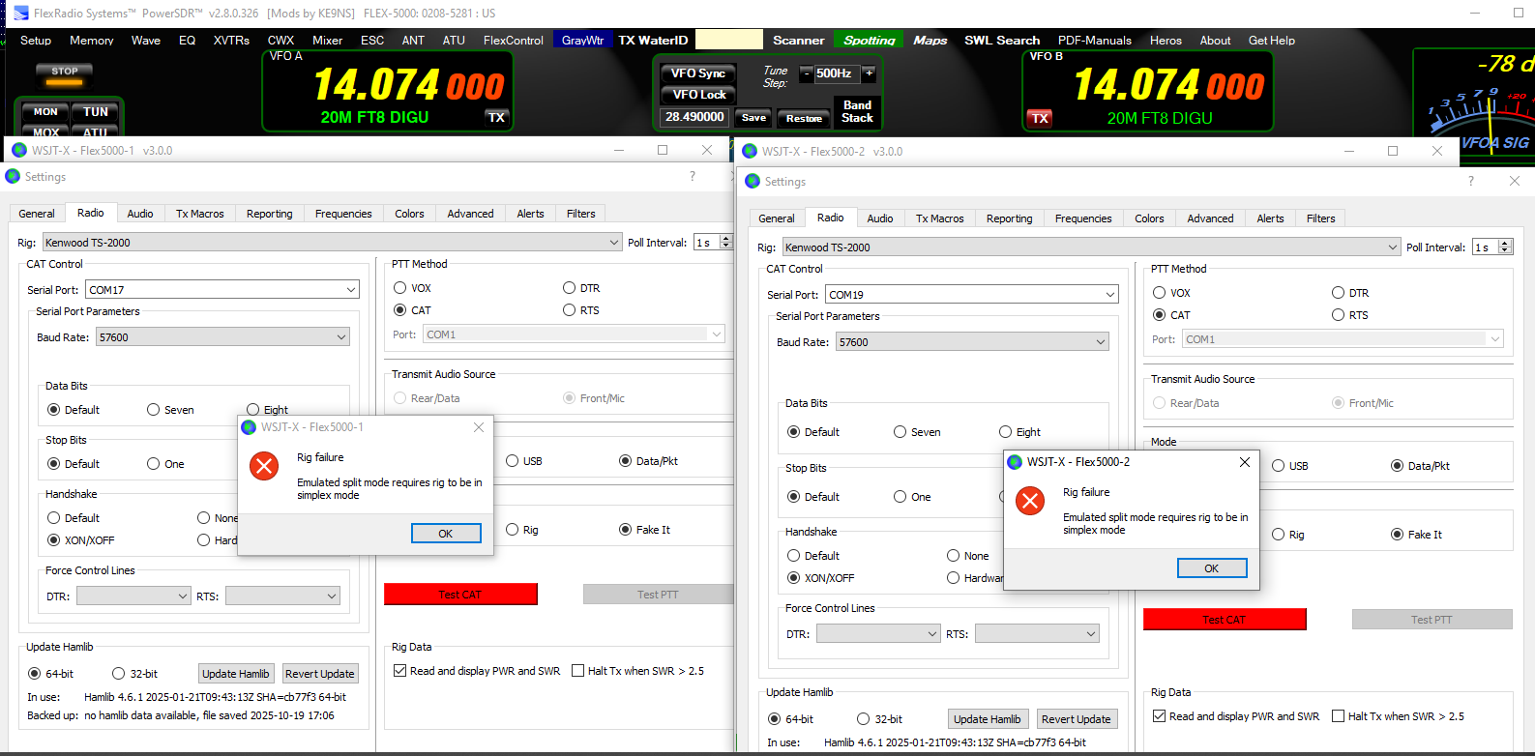Click the error icon in Flex5000-2 dialog
The width and height of the screenshot is (1535, 756).
click(1030, 501)
